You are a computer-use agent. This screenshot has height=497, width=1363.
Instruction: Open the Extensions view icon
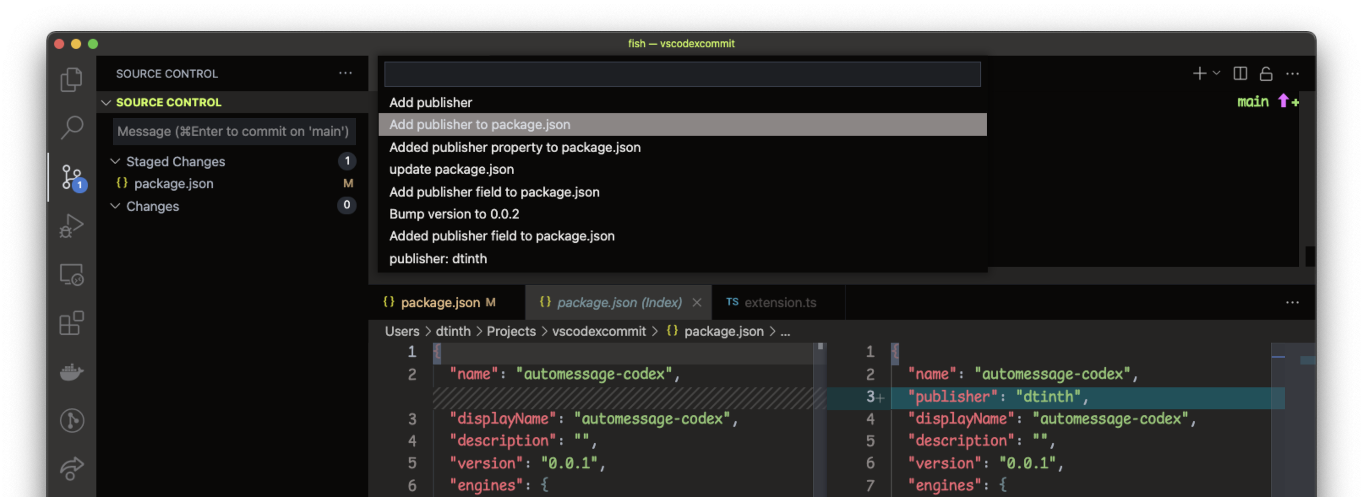pos(71,323)
